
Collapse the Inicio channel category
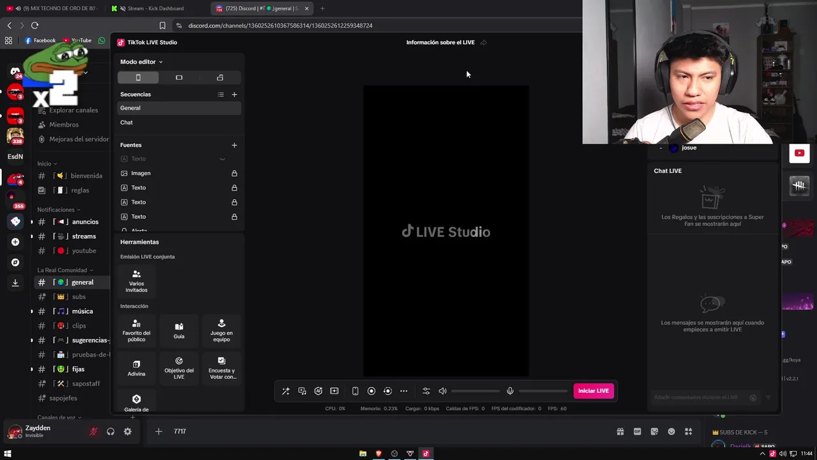coord(47,164)
